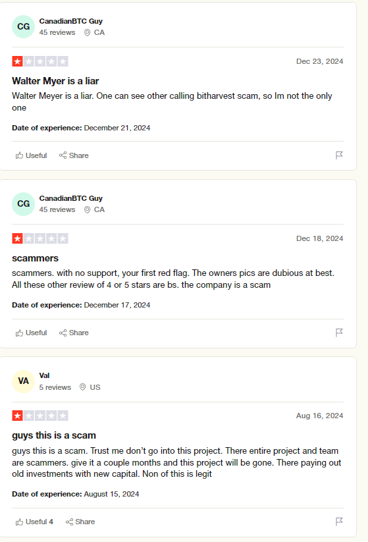The image size is (368, 542).
Task: Open CG avatar on the Dec 18 review
Action: 23,204
